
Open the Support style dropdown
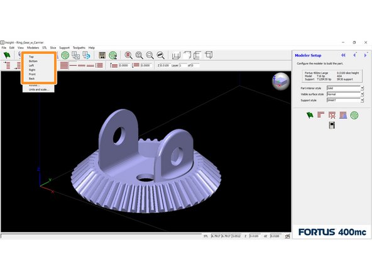pos(362,101)
